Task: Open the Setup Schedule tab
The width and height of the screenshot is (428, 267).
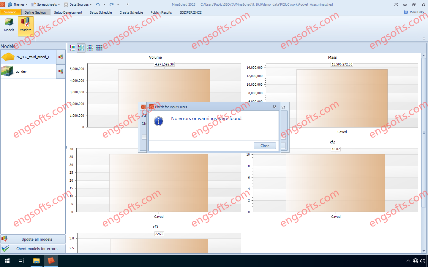Action: tap(101, 12)
